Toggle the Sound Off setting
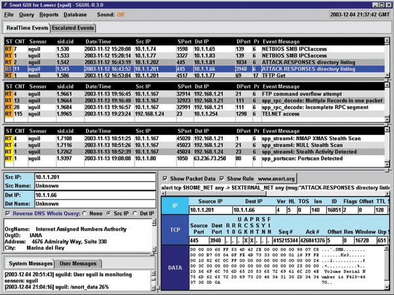394x295 pixels. 120,13
